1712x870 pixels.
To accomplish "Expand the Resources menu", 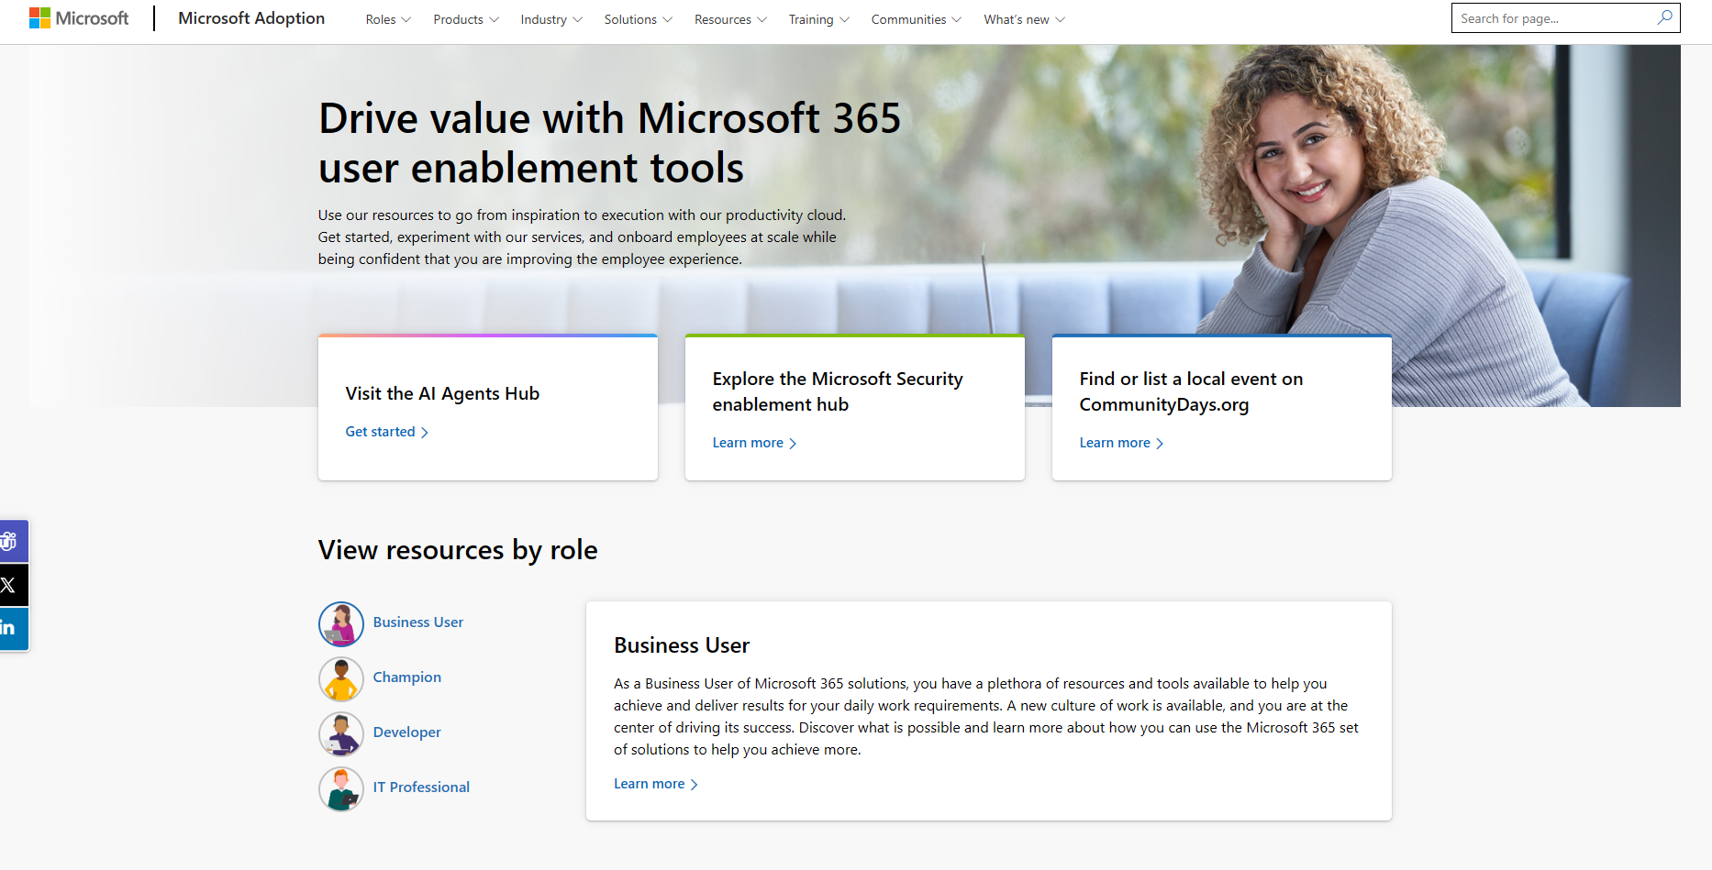I will click(730, 19).
